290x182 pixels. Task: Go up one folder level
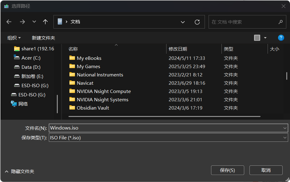point(45,22)
